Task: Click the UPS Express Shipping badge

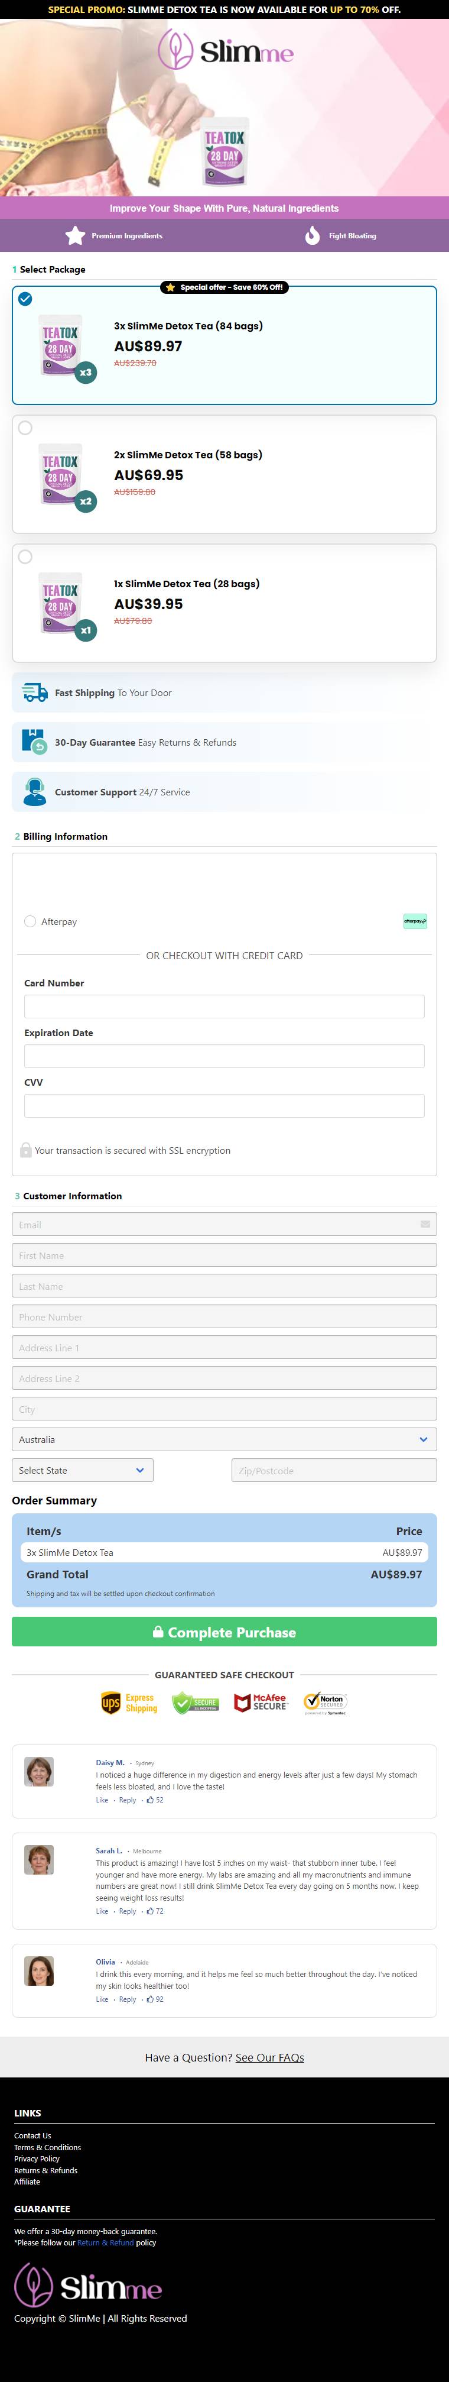Action: point(128,1703)
